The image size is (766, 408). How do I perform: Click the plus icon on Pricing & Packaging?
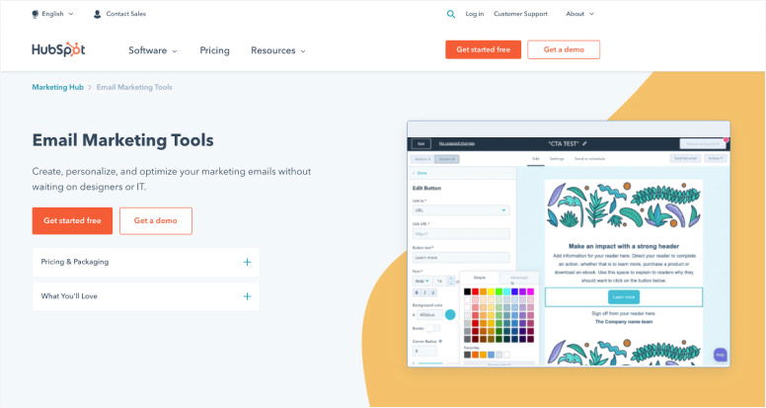pos(247,262)
